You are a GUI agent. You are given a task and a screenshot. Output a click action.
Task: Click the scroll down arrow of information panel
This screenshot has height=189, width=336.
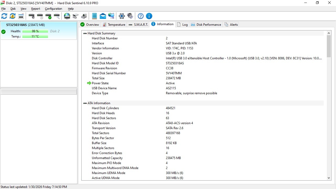click(x=329, y=178)
